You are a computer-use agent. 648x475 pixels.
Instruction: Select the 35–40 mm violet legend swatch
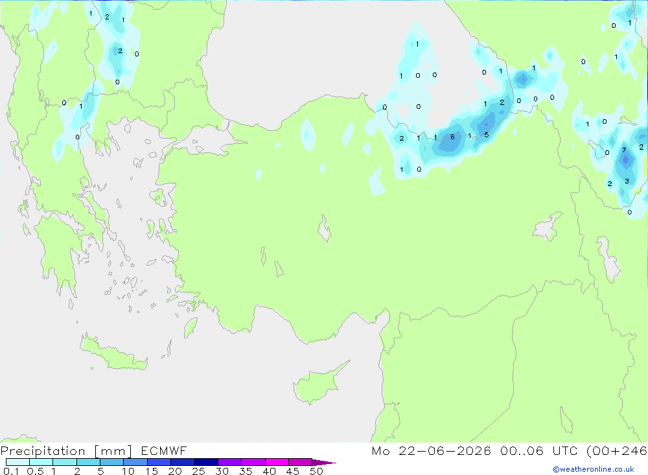(x=253, y=462)
